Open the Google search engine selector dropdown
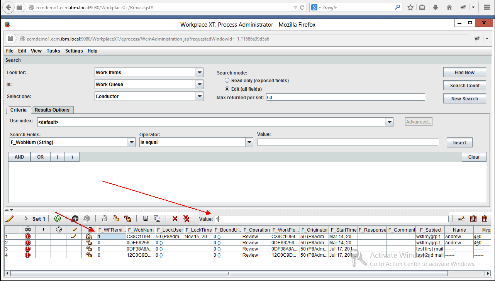Viewport: 495px width, 281px height. tap(315, 7)
